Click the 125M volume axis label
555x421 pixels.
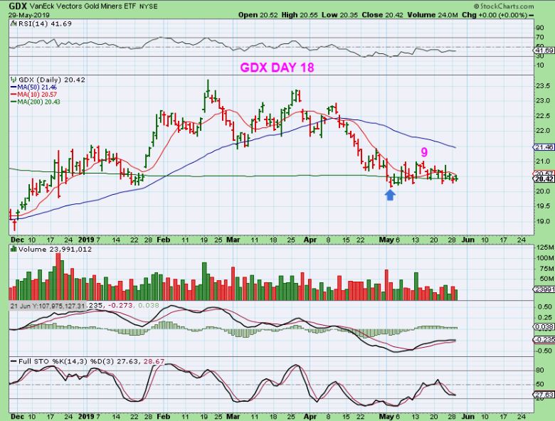click(x=545, y=247)
